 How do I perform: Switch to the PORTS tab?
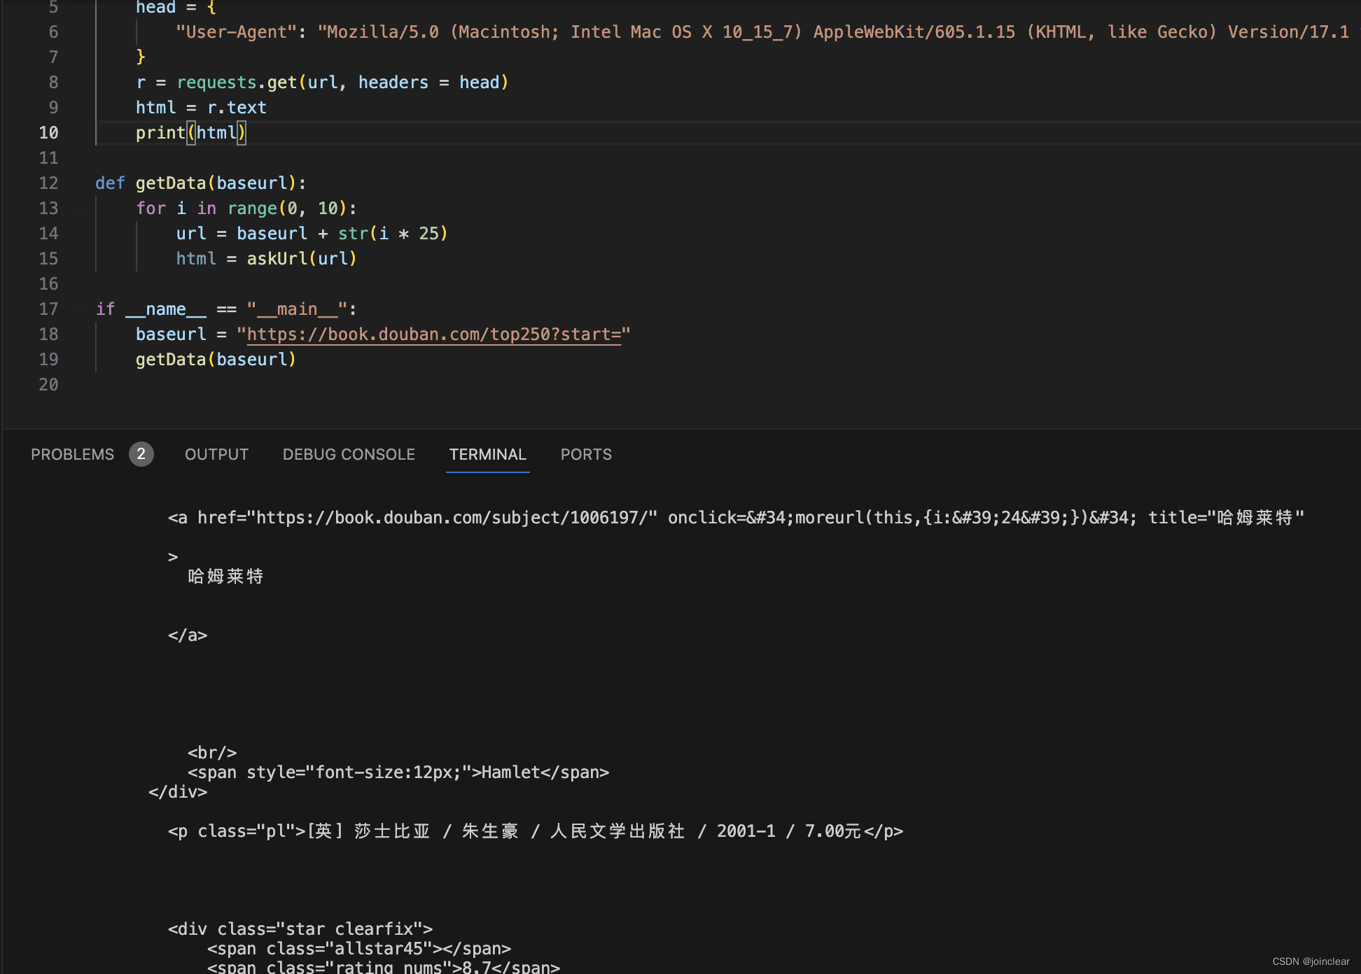click(x=586, y=455)
